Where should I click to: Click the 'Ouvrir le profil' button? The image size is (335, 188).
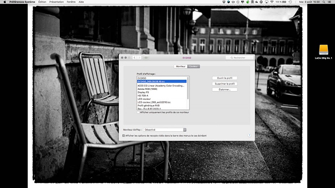224,78
